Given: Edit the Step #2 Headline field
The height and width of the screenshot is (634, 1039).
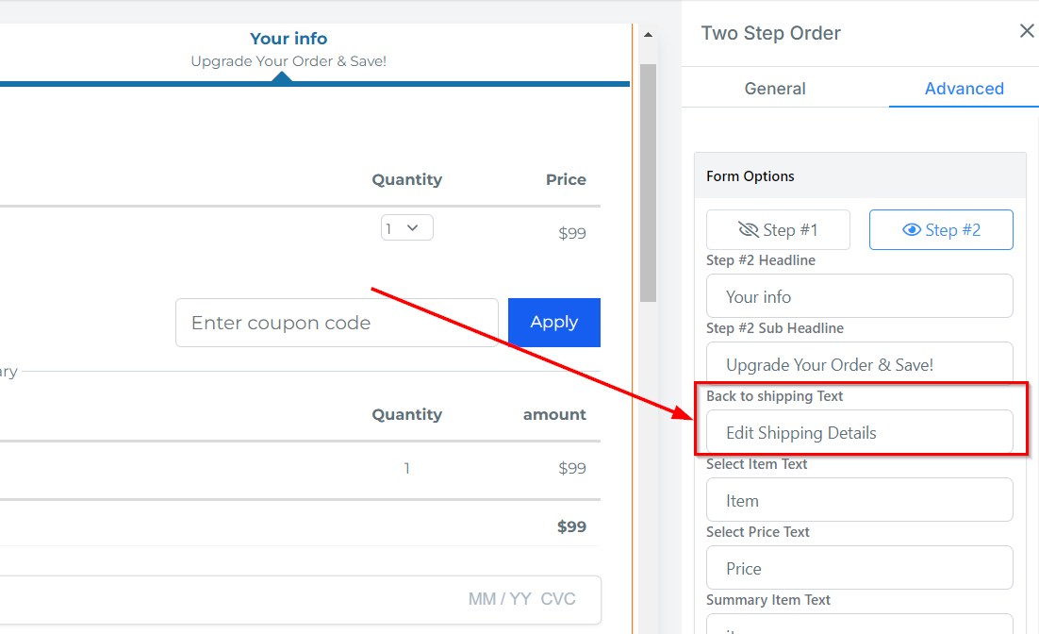Looking at the screenshot, I should [x=859, y=296].
